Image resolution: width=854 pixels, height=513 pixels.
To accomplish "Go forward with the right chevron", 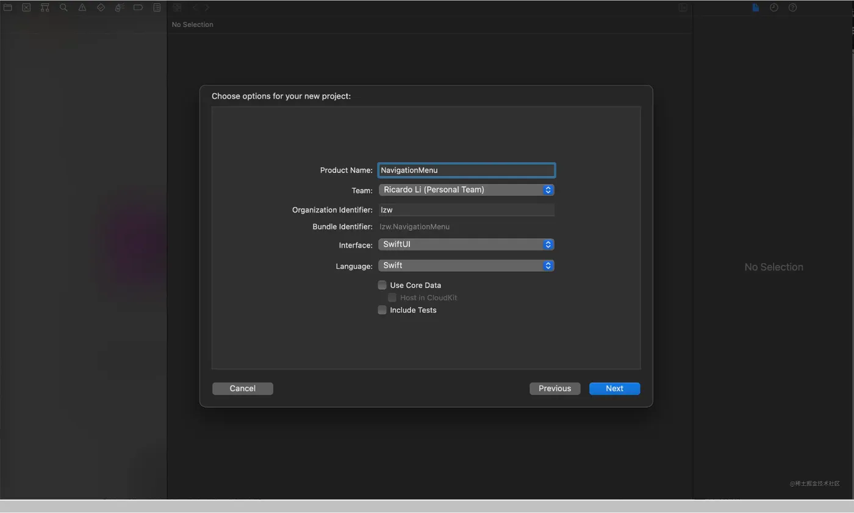I will click(x=207, y=8).
